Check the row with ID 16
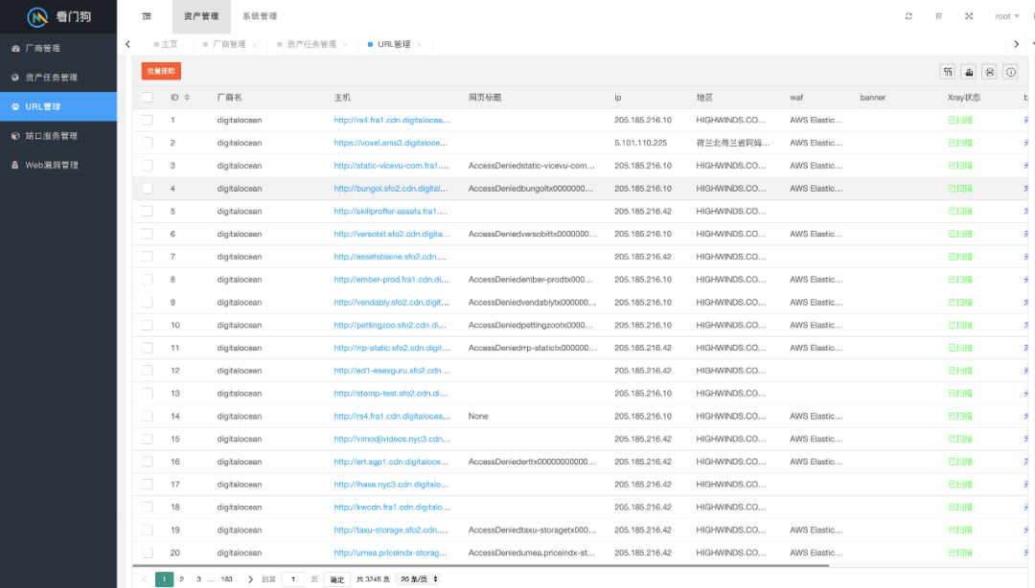This screenshot has height=588, width=1035. coord(148,462)
